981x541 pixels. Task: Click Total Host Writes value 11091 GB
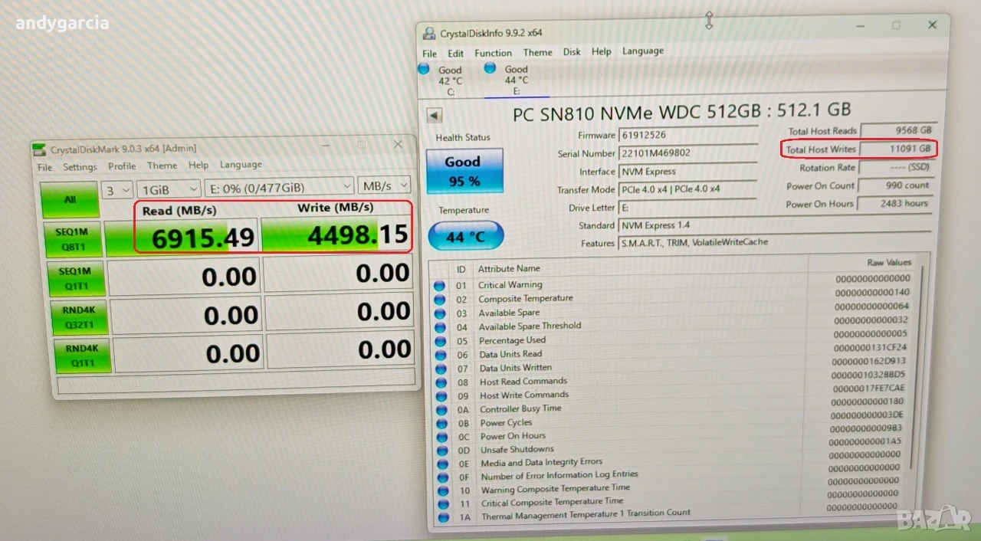(x=898, y=149)
